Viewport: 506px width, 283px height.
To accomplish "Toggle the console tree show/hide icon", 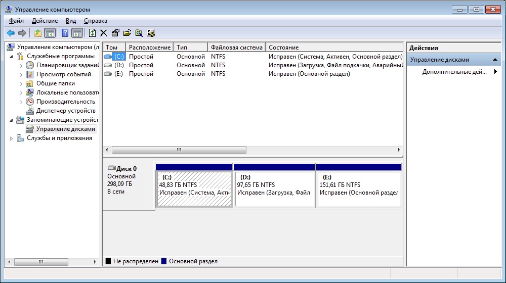I will click(x=50, y=33).
